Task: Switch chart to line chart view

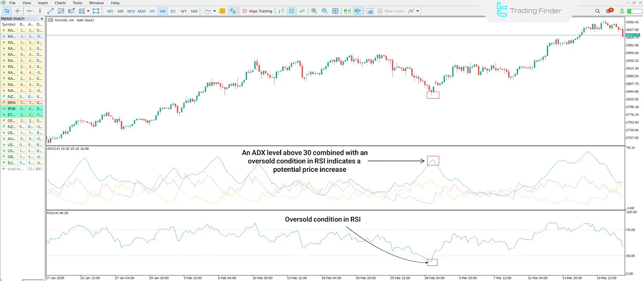Action: [x=302, y=11]
